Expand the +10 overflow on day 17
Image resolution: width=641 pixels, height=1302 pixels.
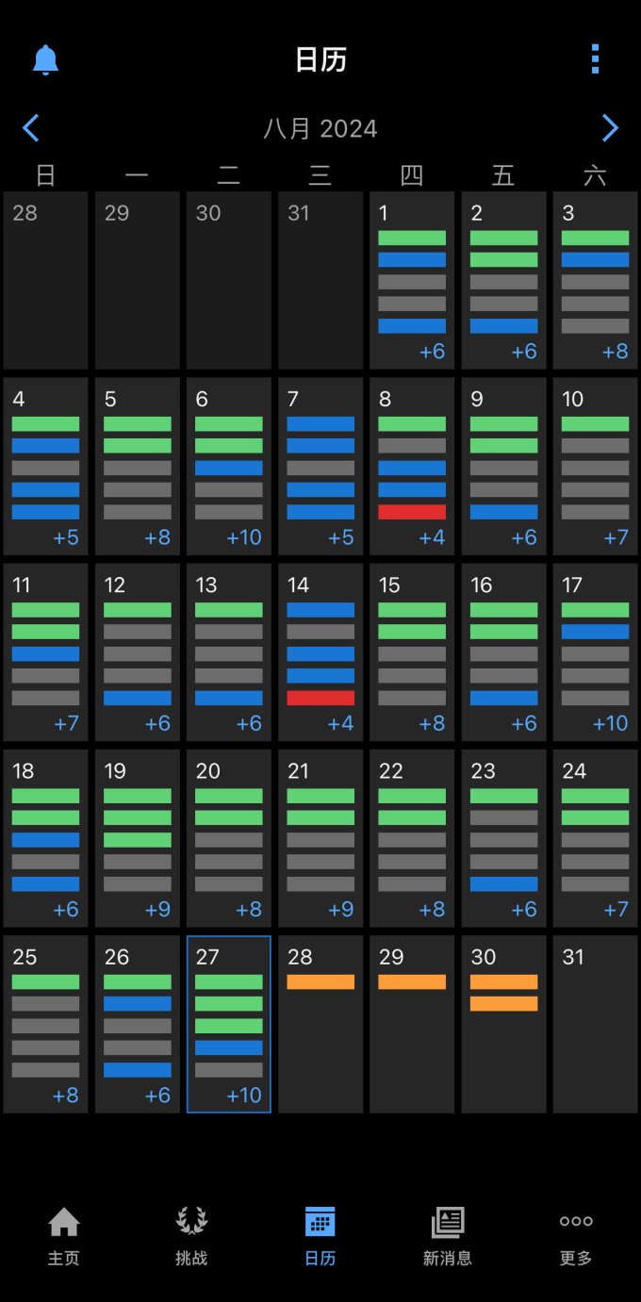click(611, 723)
